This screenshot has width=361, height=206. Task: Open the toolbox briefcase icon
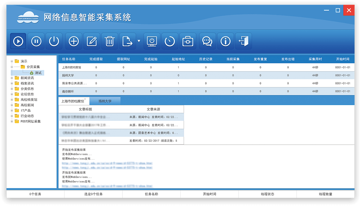pyautogui.click(x=188, y=41)
